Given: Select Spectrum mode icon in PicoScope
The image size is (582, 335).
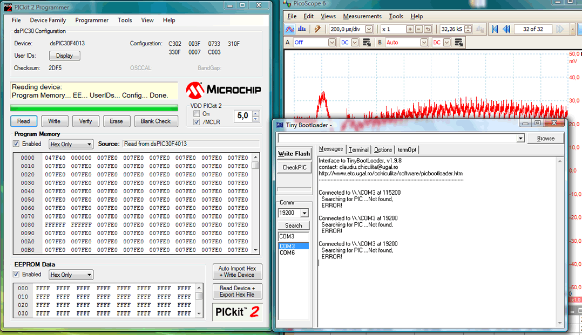Looking at the screenshot, I should pos(302,29).
